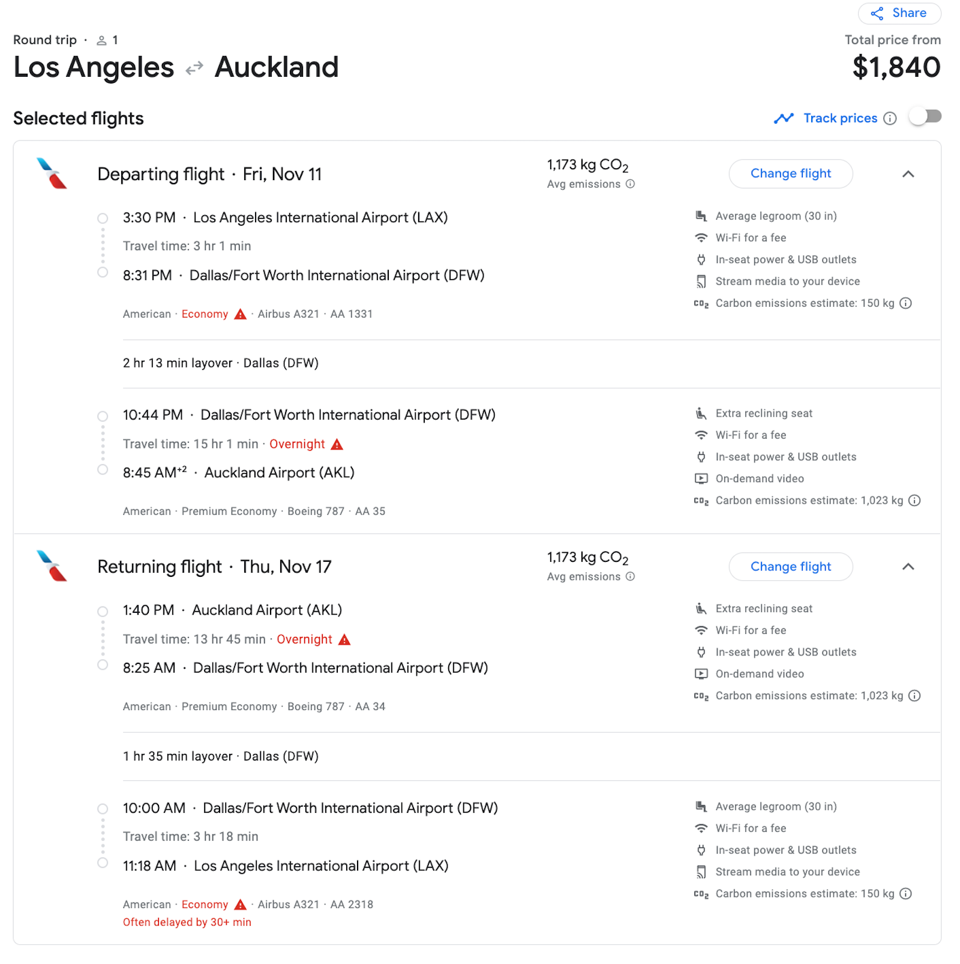960x964 pixels.
Task: Click the in-seat power and USB outlets icon
Action: 700,259
